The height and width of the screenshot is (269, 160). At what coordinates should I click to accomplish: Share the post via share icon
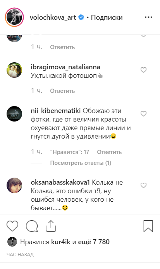[51, 226]
